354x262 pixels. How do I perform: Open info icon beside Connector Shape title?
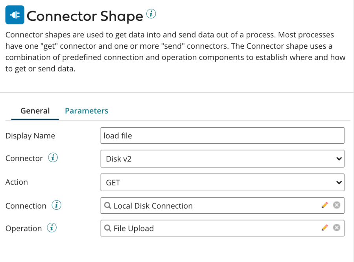[151, 14]
